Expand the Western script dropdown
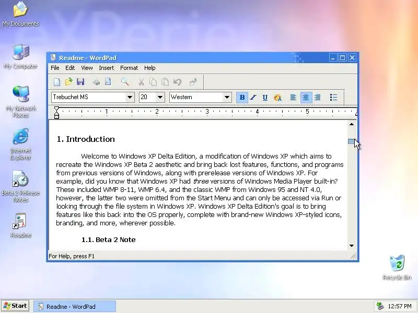 tap(227, 97)
